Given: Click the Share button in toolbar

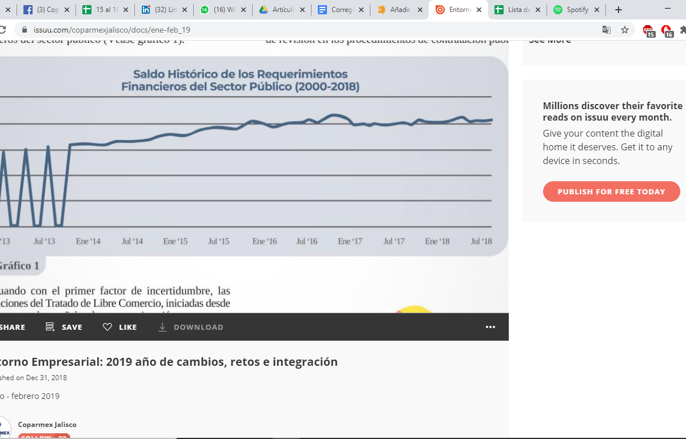Looking at the screenshot, I should [x=11, y=327].
